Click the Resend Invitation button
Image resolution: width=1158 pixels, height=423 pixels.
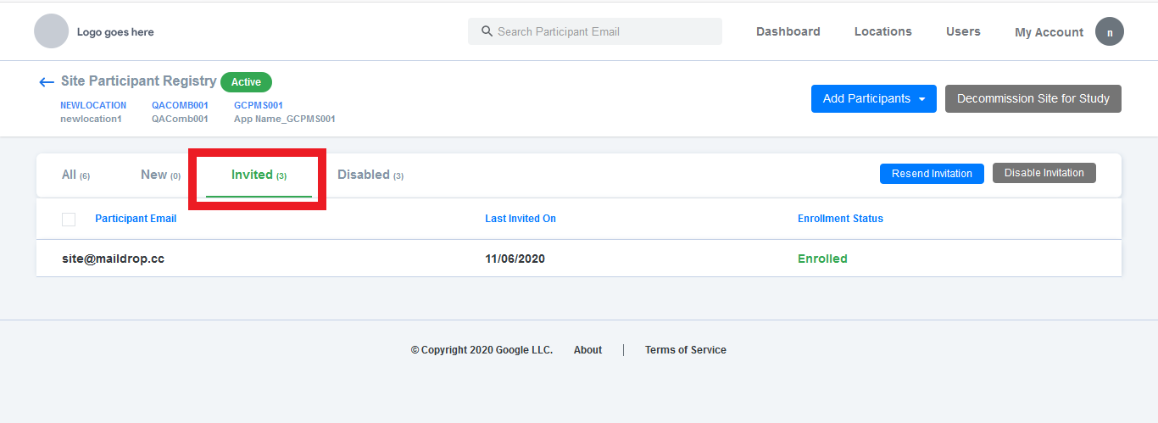[932, 174]
